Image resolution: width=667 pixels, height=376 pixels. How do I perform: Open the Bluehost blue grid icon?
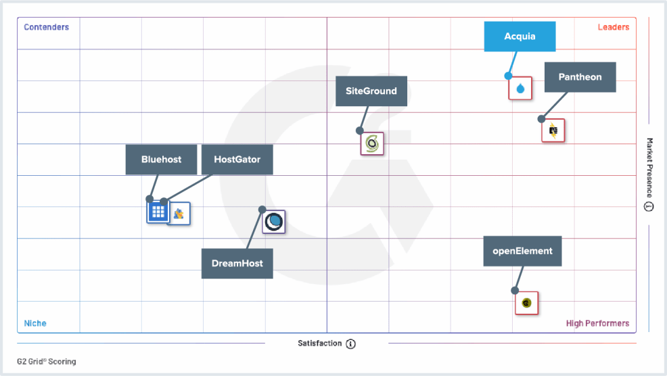point(158,212)
